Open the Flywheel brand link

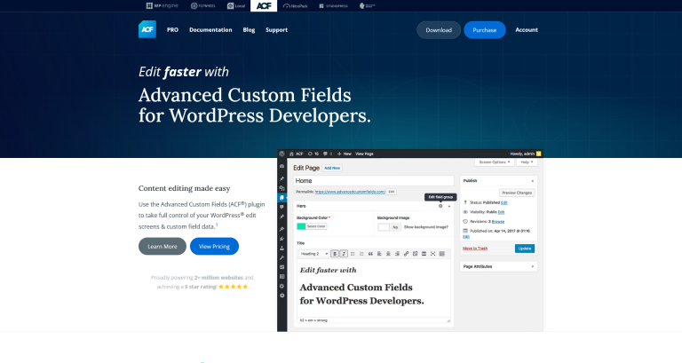point(203,5)
